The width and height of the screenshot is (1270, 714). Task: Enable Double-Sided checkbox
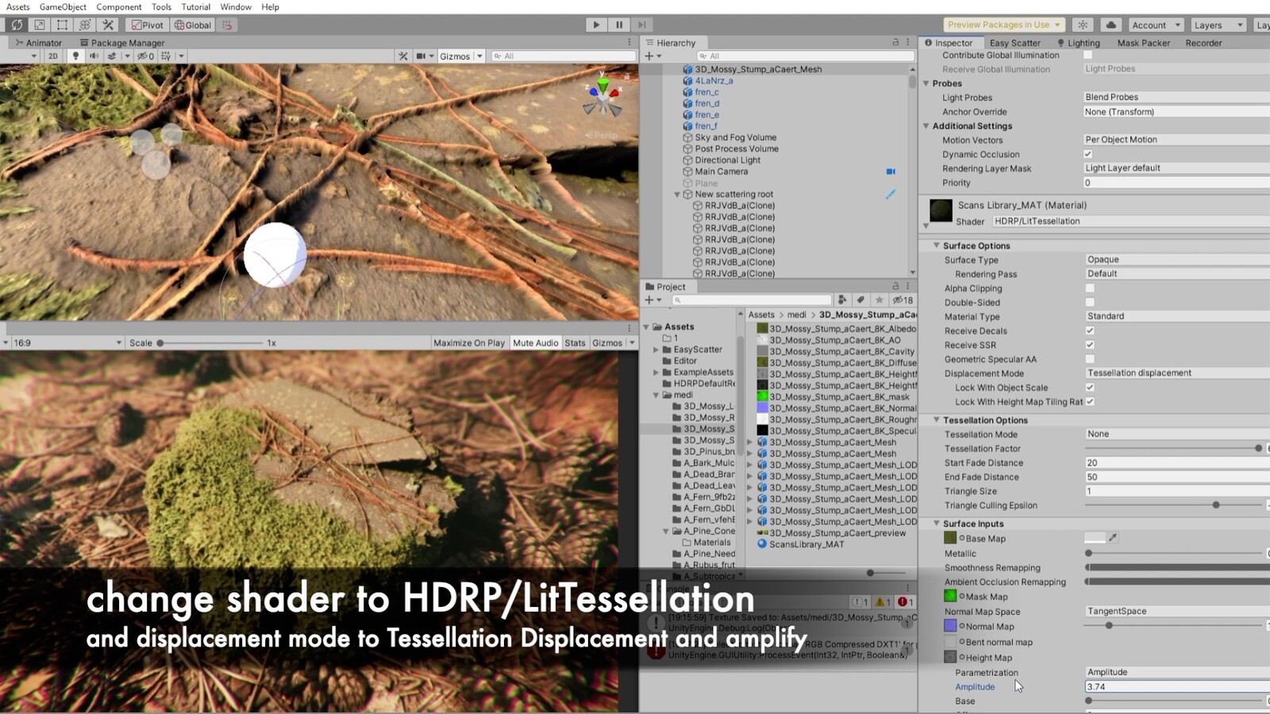tap(1090, 302)
